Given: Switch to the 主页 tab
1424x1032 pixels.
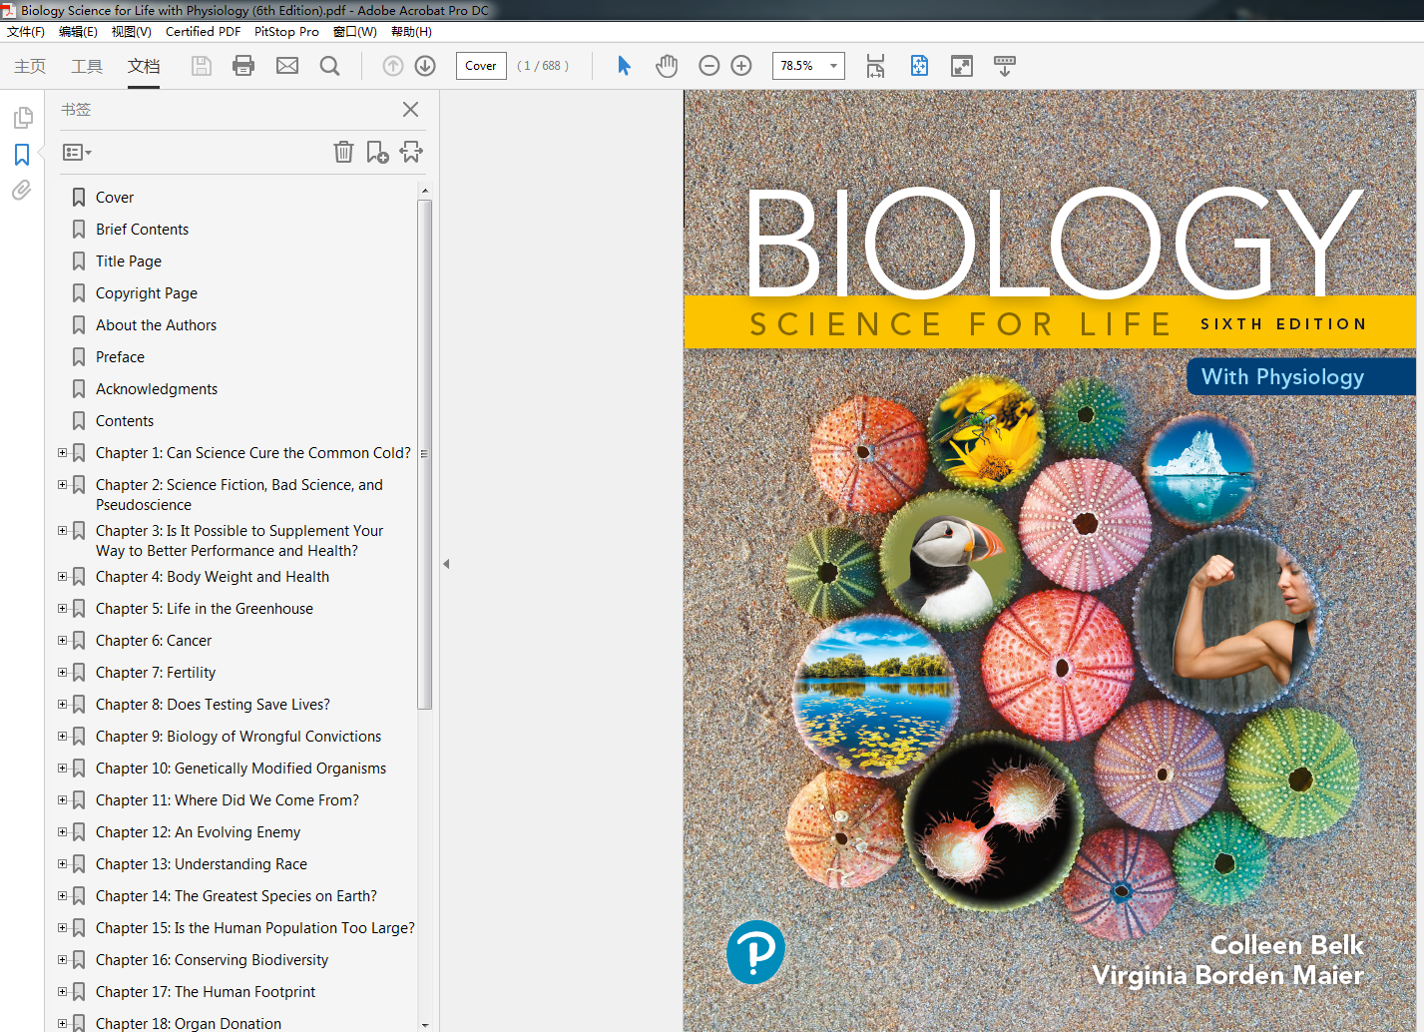Looking at the screenshot, I should point(30,66).
